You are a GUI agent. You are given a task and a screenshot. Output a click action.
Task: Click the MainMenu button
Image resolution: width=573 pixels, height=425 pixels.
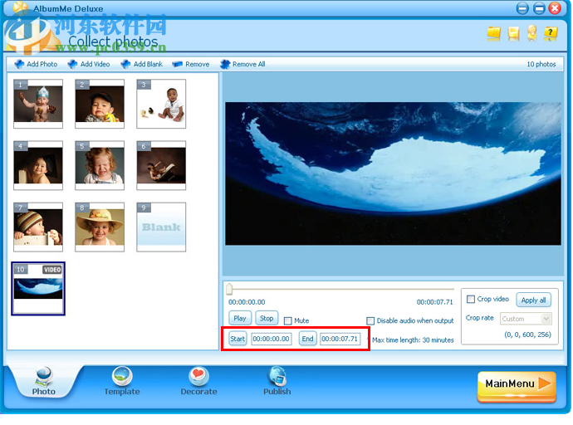point(517,385)
